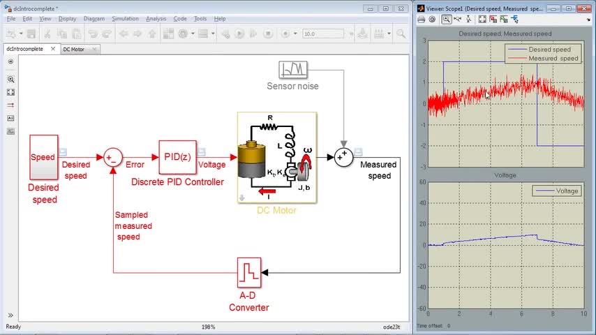
Task: Click the Sample Time arrow palette icon
Action: tap(10, 105)
